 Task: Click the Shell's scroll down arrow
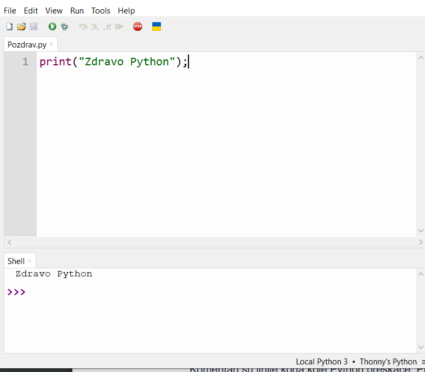(x=421, y=347)
